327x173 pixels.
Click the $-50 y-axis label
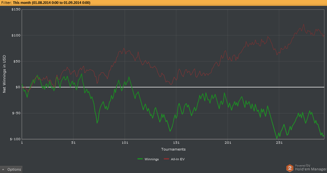click(16, 113)
